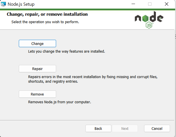Viewport: 176px width, 137px height.
Task: Click the 'Node.js Setup' window title
Action: click(x=21, y=4)
